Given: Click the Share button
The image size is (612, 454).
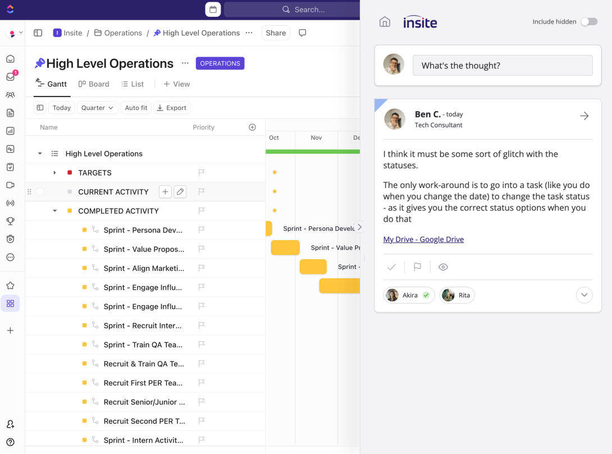Looking at the screenshot, I should click(x=276, y=33).
